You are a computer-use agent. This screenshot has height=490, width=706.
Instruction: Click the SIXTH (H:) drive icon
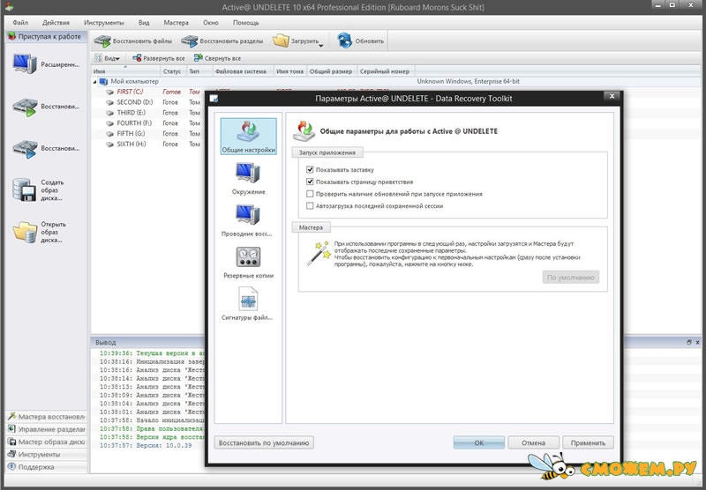point(109,145)
